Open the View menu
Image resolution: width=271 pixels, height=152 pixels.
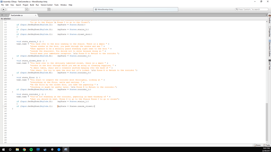tap(12, 5)
